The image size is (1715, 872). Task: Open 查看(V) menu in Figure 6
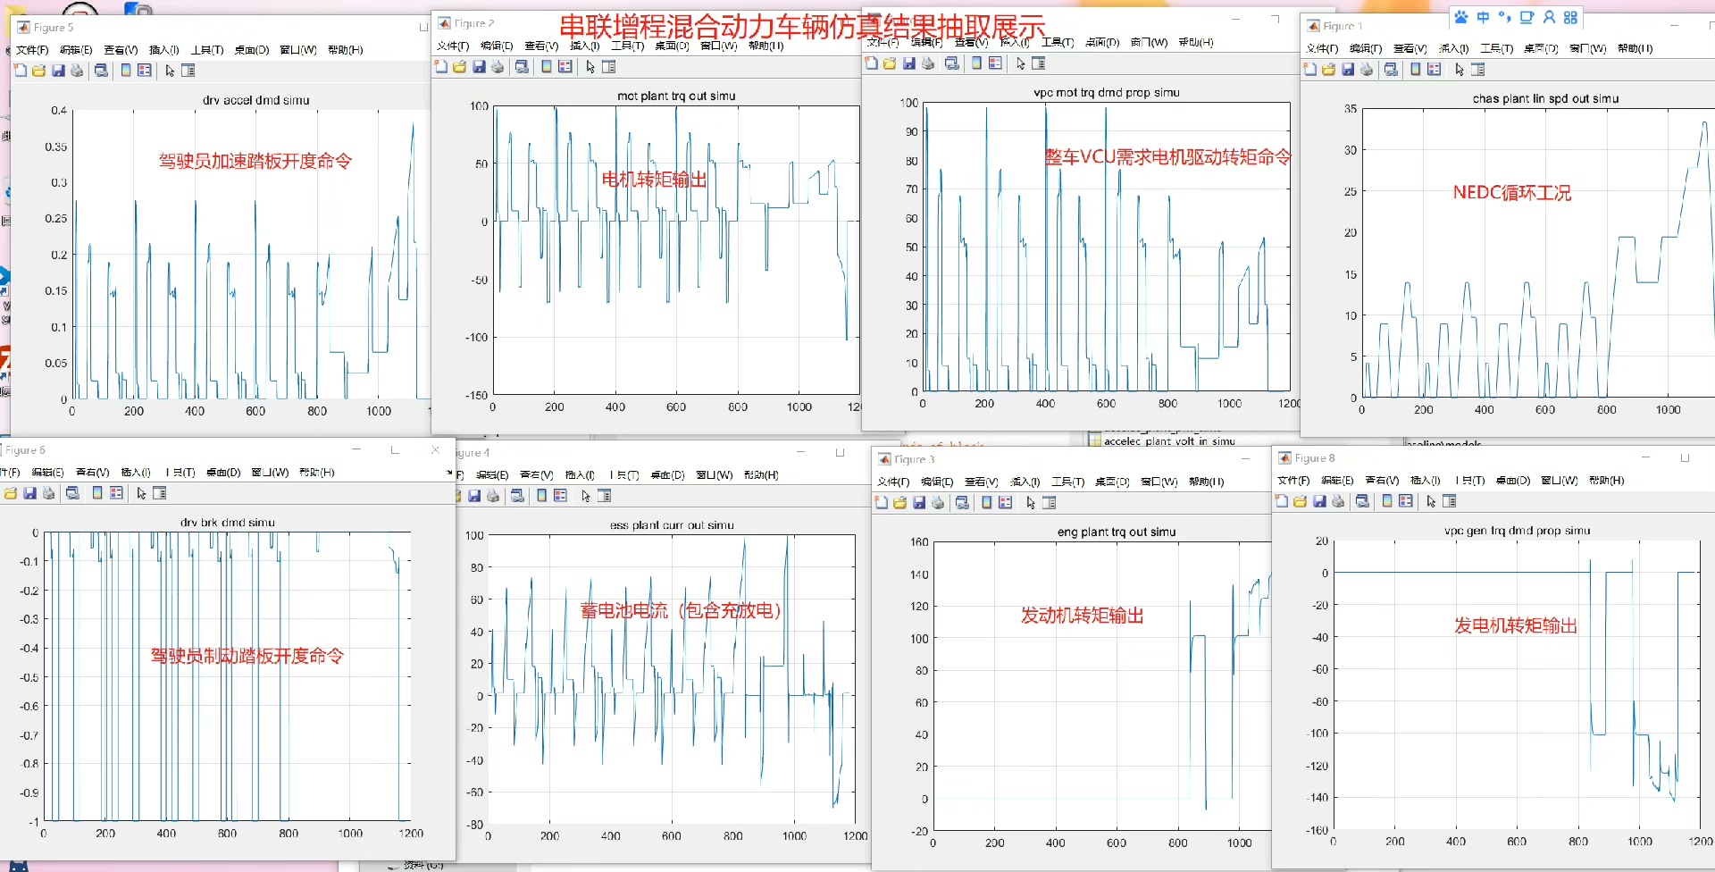pos(92,473)
